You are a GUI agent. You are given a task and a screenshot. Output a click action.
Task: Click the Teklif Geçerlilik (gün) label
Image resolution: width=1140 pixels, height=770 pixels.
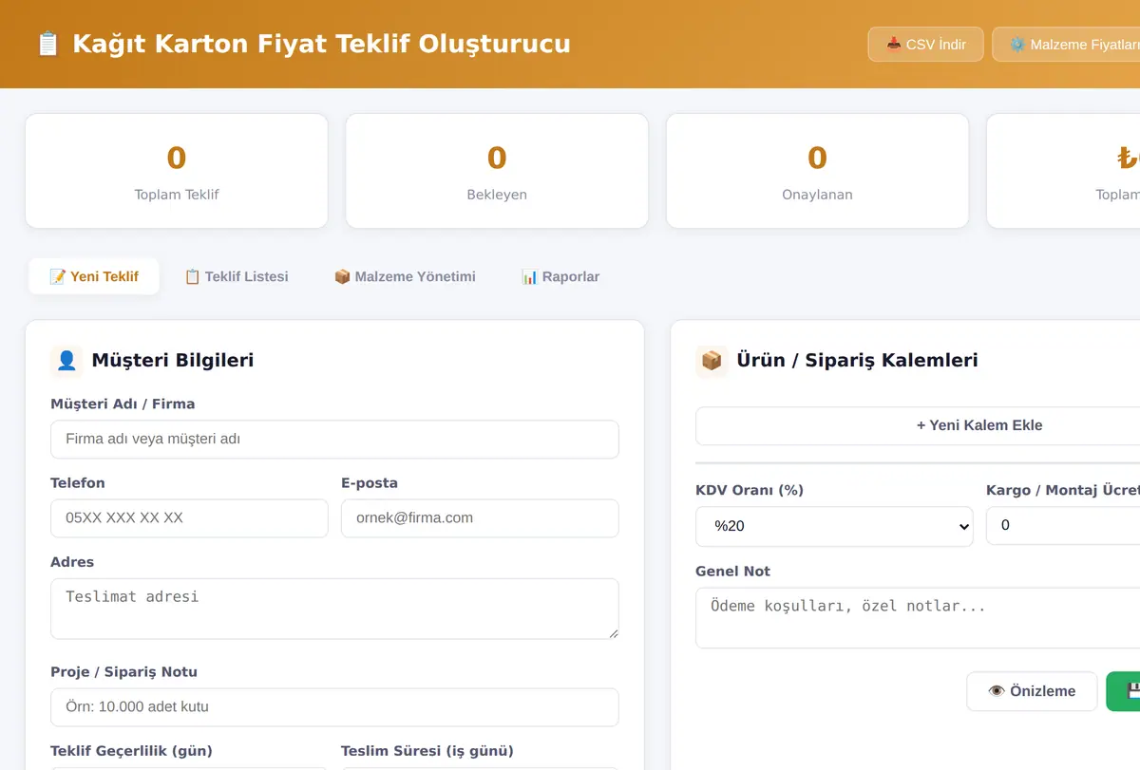coord(131,751)
